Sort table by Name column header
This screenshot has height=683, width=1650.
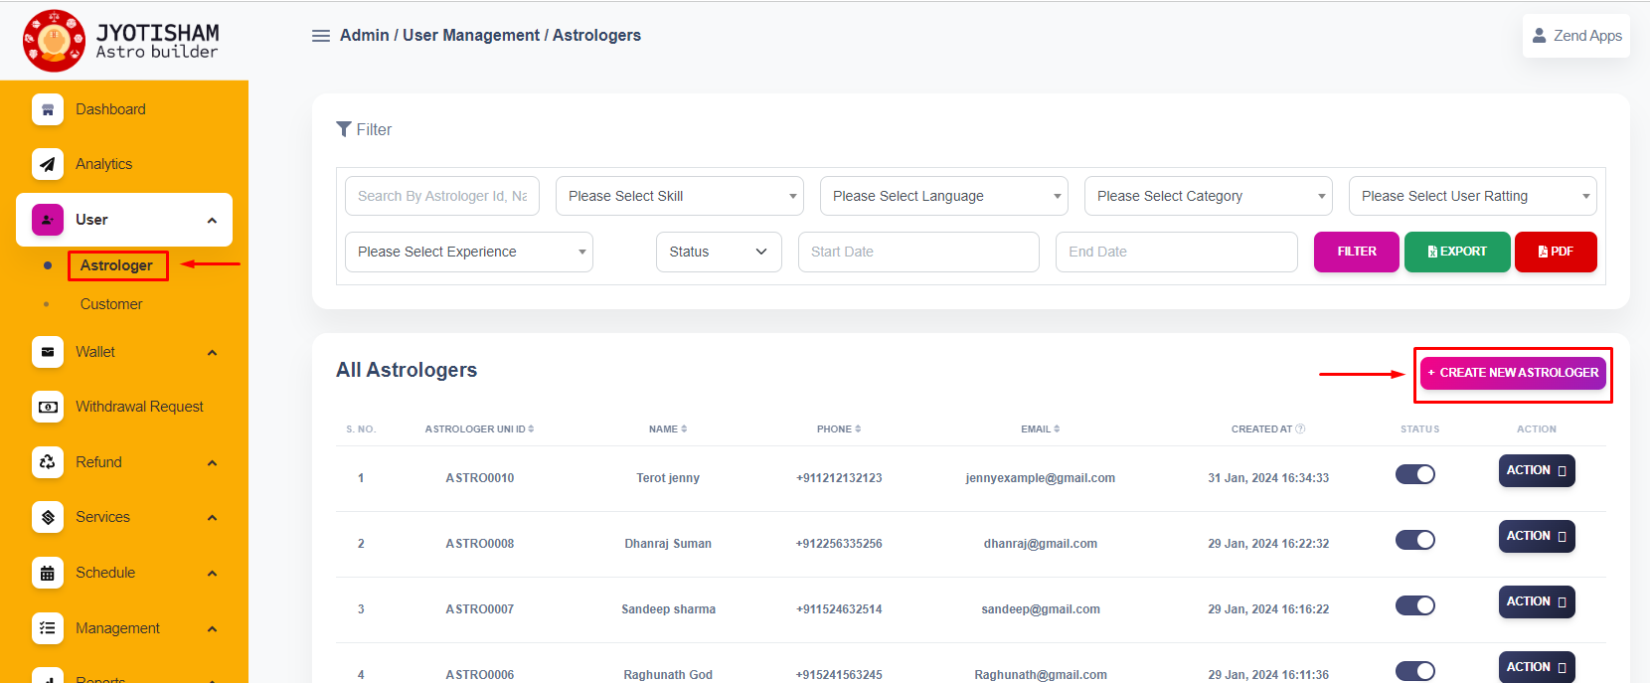(667, 429)
